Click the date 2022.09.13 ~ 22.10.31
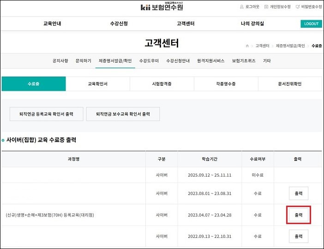324x249 pixels. click(210, 237)
